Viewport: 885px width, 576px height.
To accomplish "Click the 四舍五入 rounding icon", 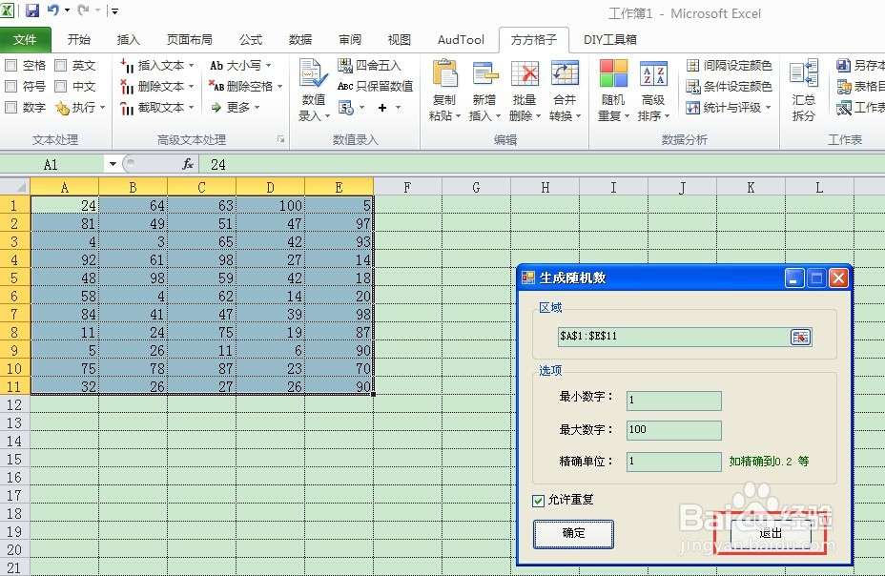I will click(345, 66).
